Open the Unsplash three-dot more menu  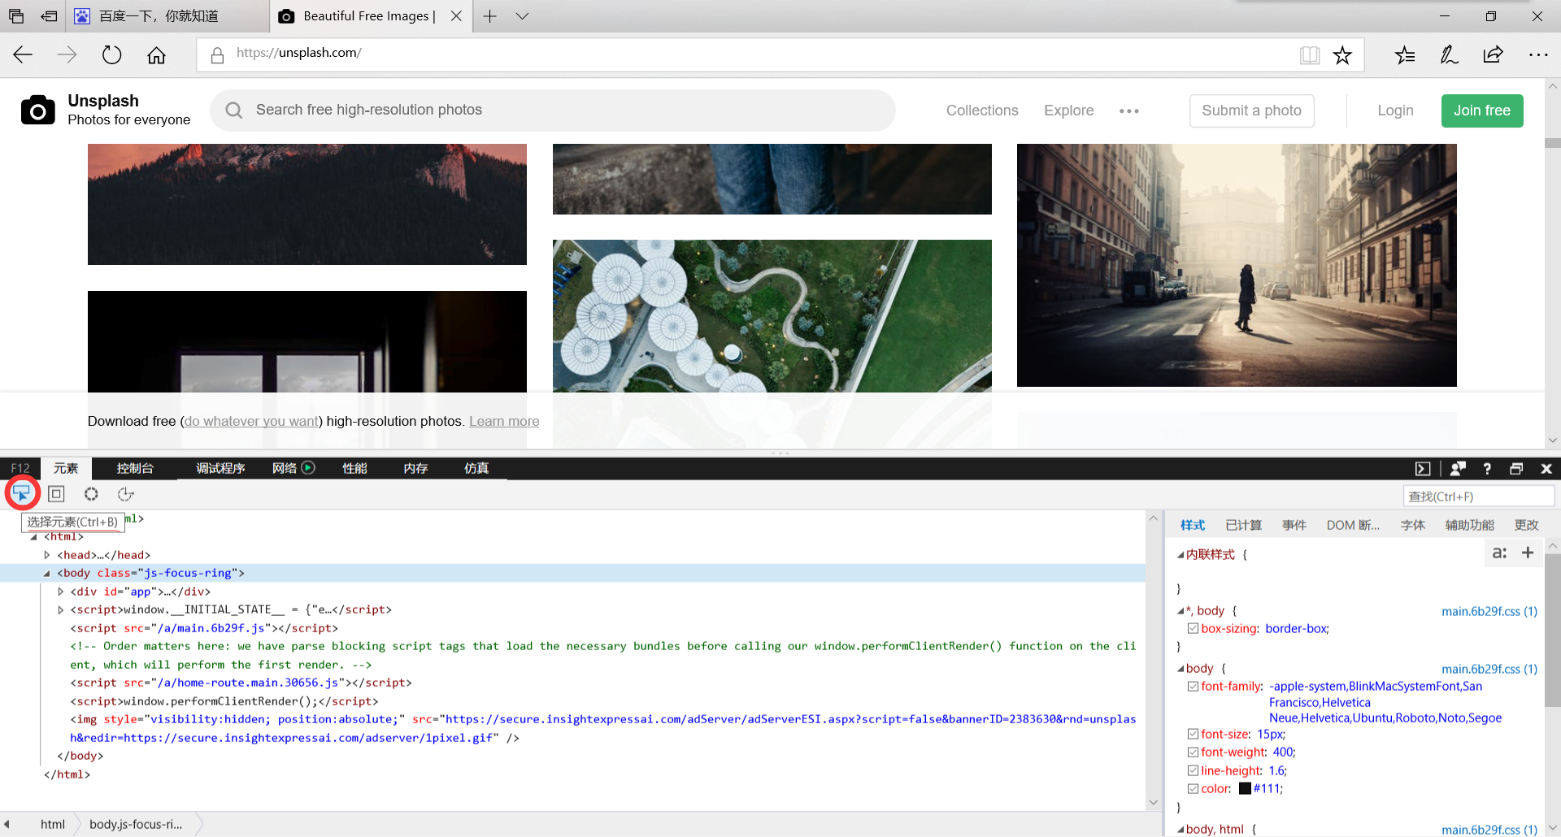click(x=1129, y=111)
